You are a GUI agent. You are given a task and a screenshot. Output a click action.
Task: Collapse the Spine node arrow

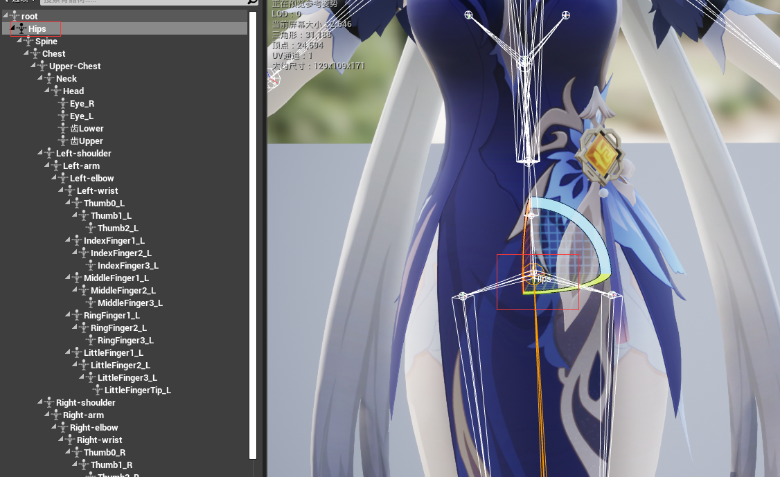(x=19, y=40)
